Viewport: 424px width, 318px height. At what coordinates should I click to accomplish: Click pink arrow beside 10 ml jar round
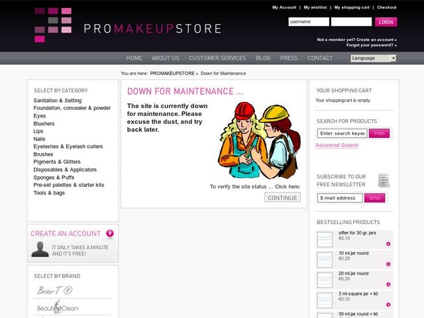(388, 264)
